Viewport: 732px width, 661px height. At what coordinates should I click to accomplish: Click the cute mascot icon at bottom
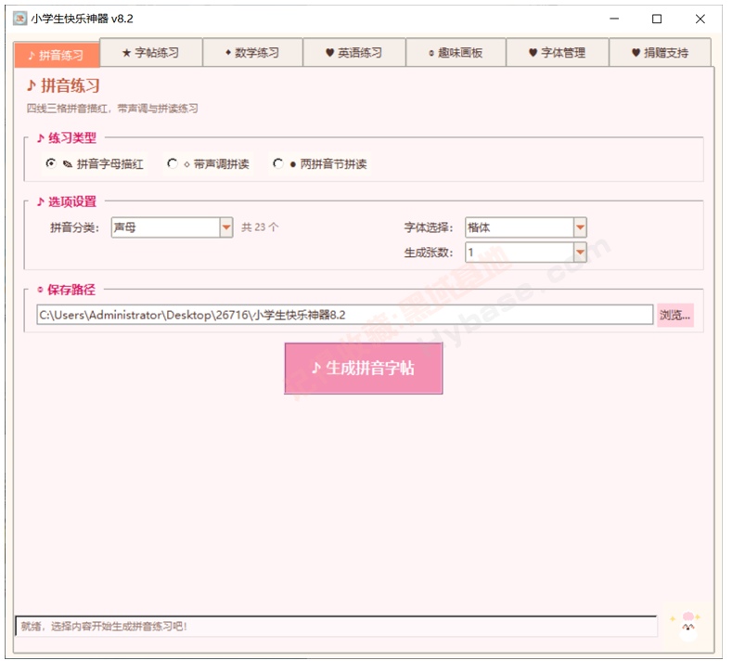click(688, 626)
